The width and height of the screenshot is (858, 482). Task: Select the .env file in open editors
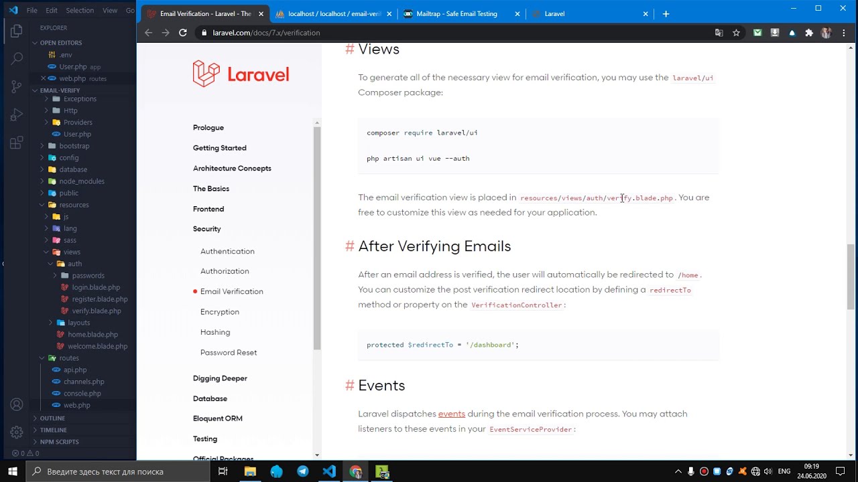pos(65,55)
